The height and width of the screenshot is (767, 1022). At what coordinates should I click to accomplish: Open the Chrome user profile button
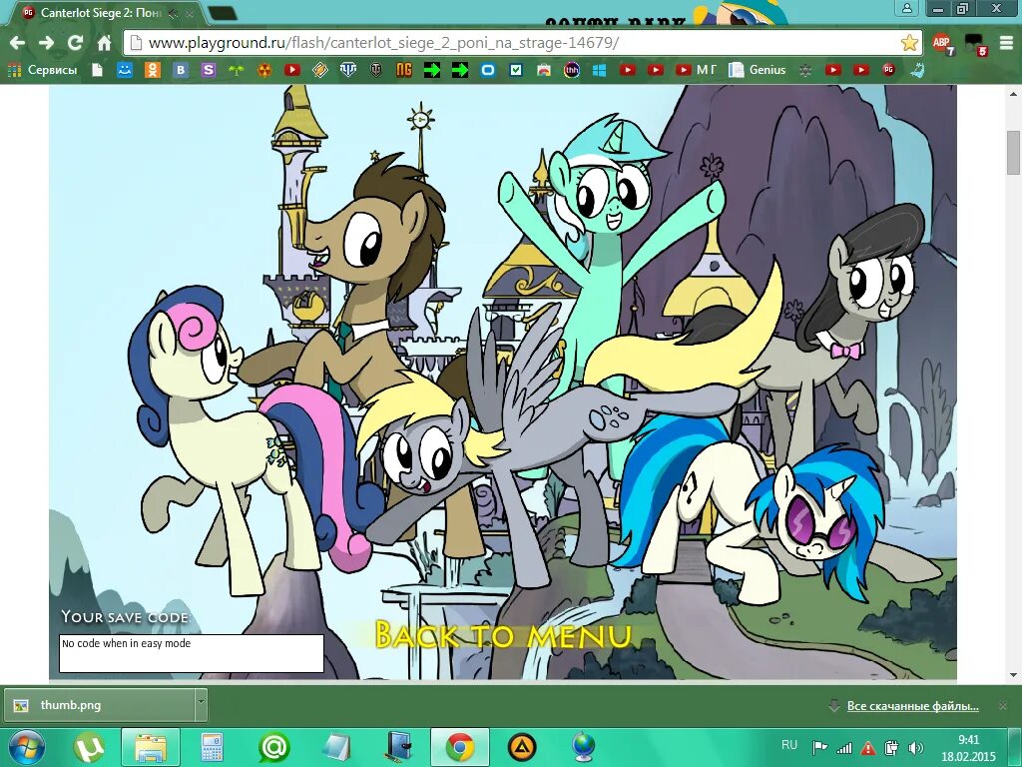pos(907,8)
